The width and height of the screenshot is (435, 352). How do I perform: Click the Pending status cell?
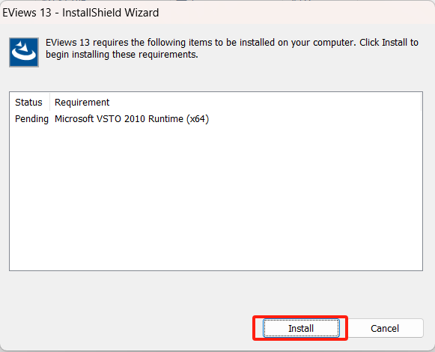tap(31, 119)
